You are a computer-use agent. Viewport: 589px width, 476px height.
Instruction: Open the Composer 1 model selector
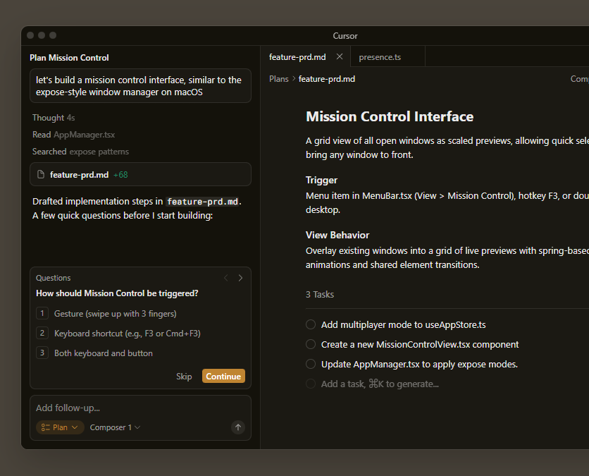pyautogui.click(x=115, y=427)
